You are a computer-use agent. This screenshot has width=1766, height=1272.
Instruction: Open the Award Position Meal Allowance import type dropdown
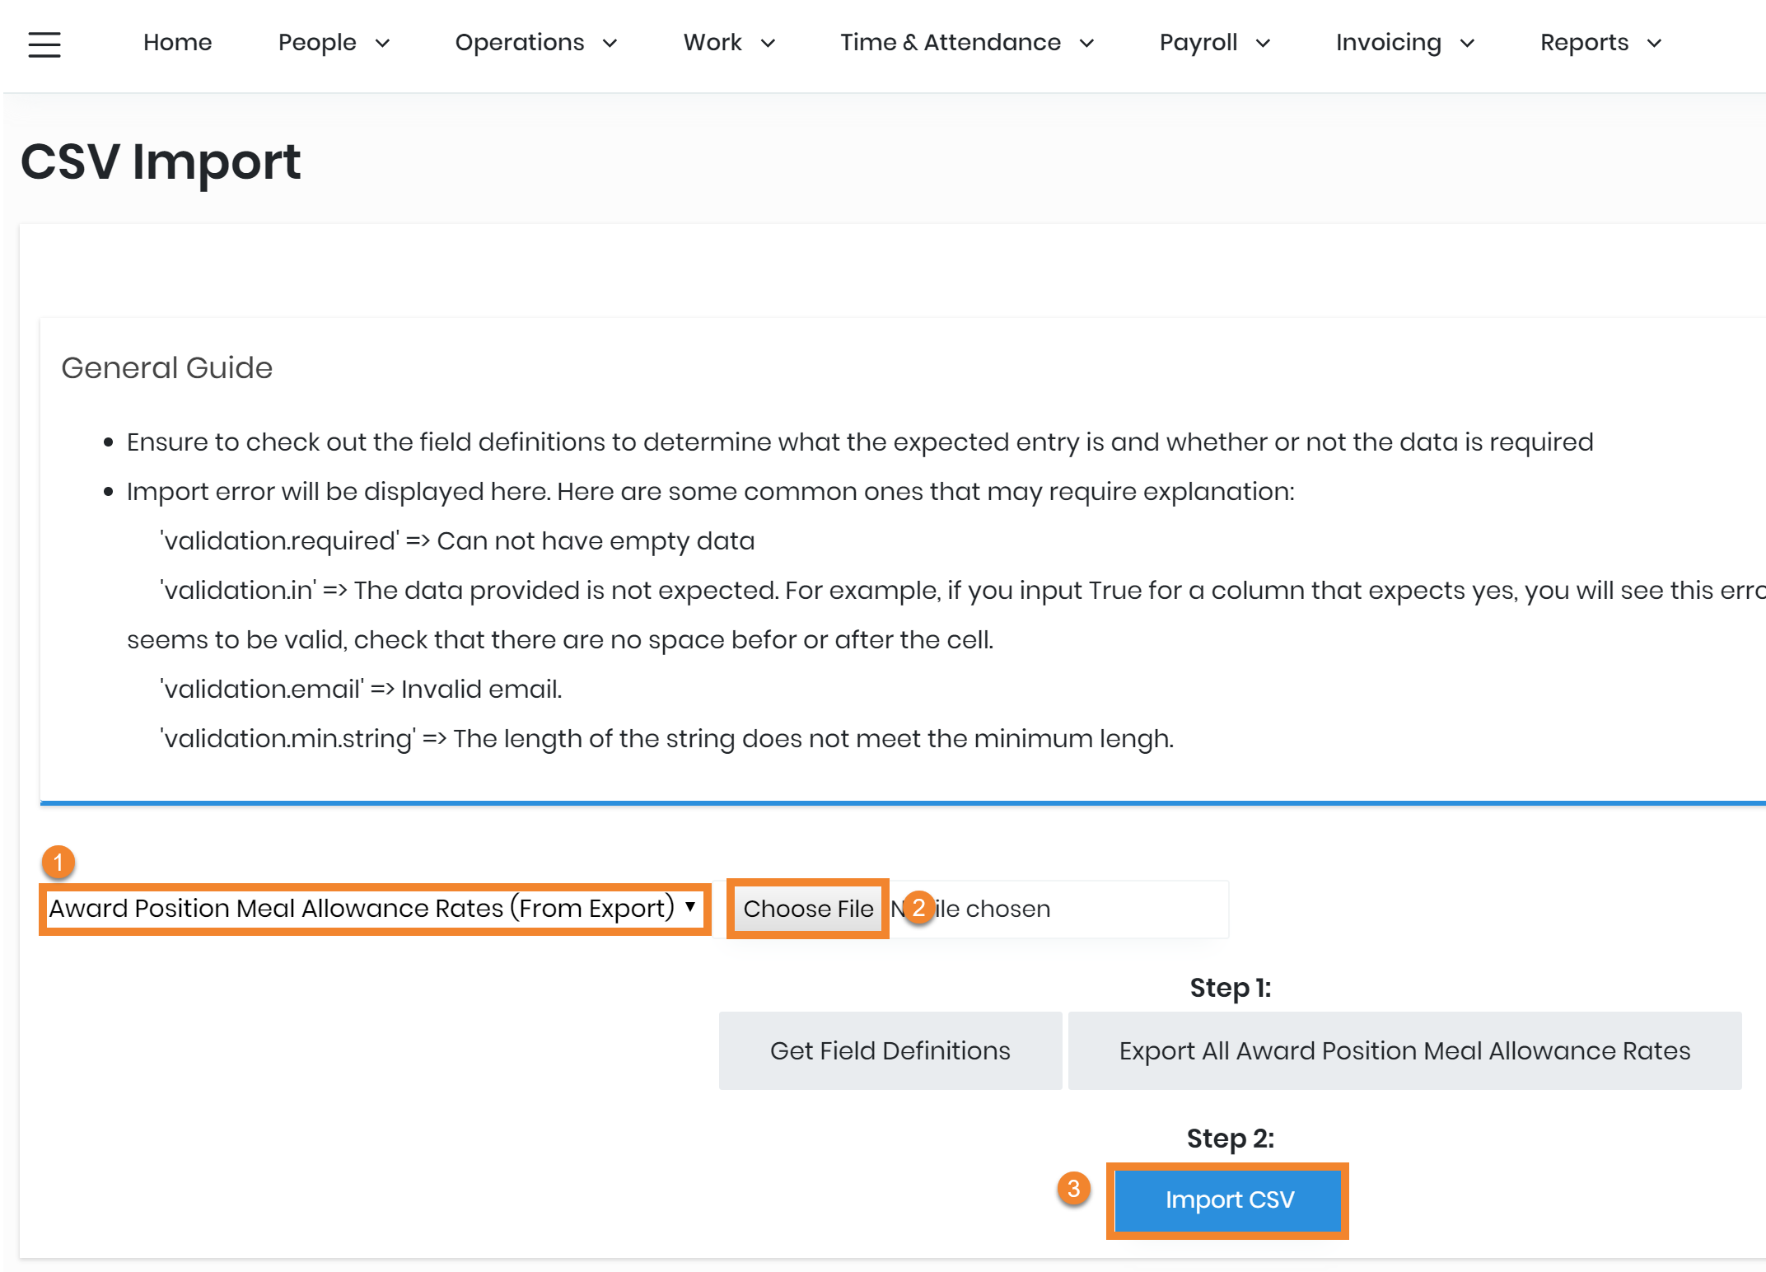(374, 909)
